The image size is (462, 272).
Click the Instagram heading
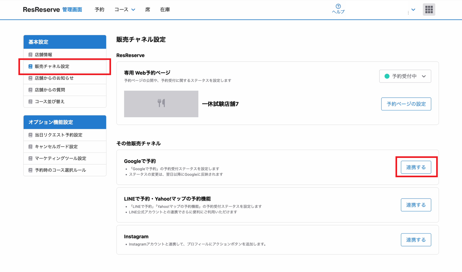point(136,237)
